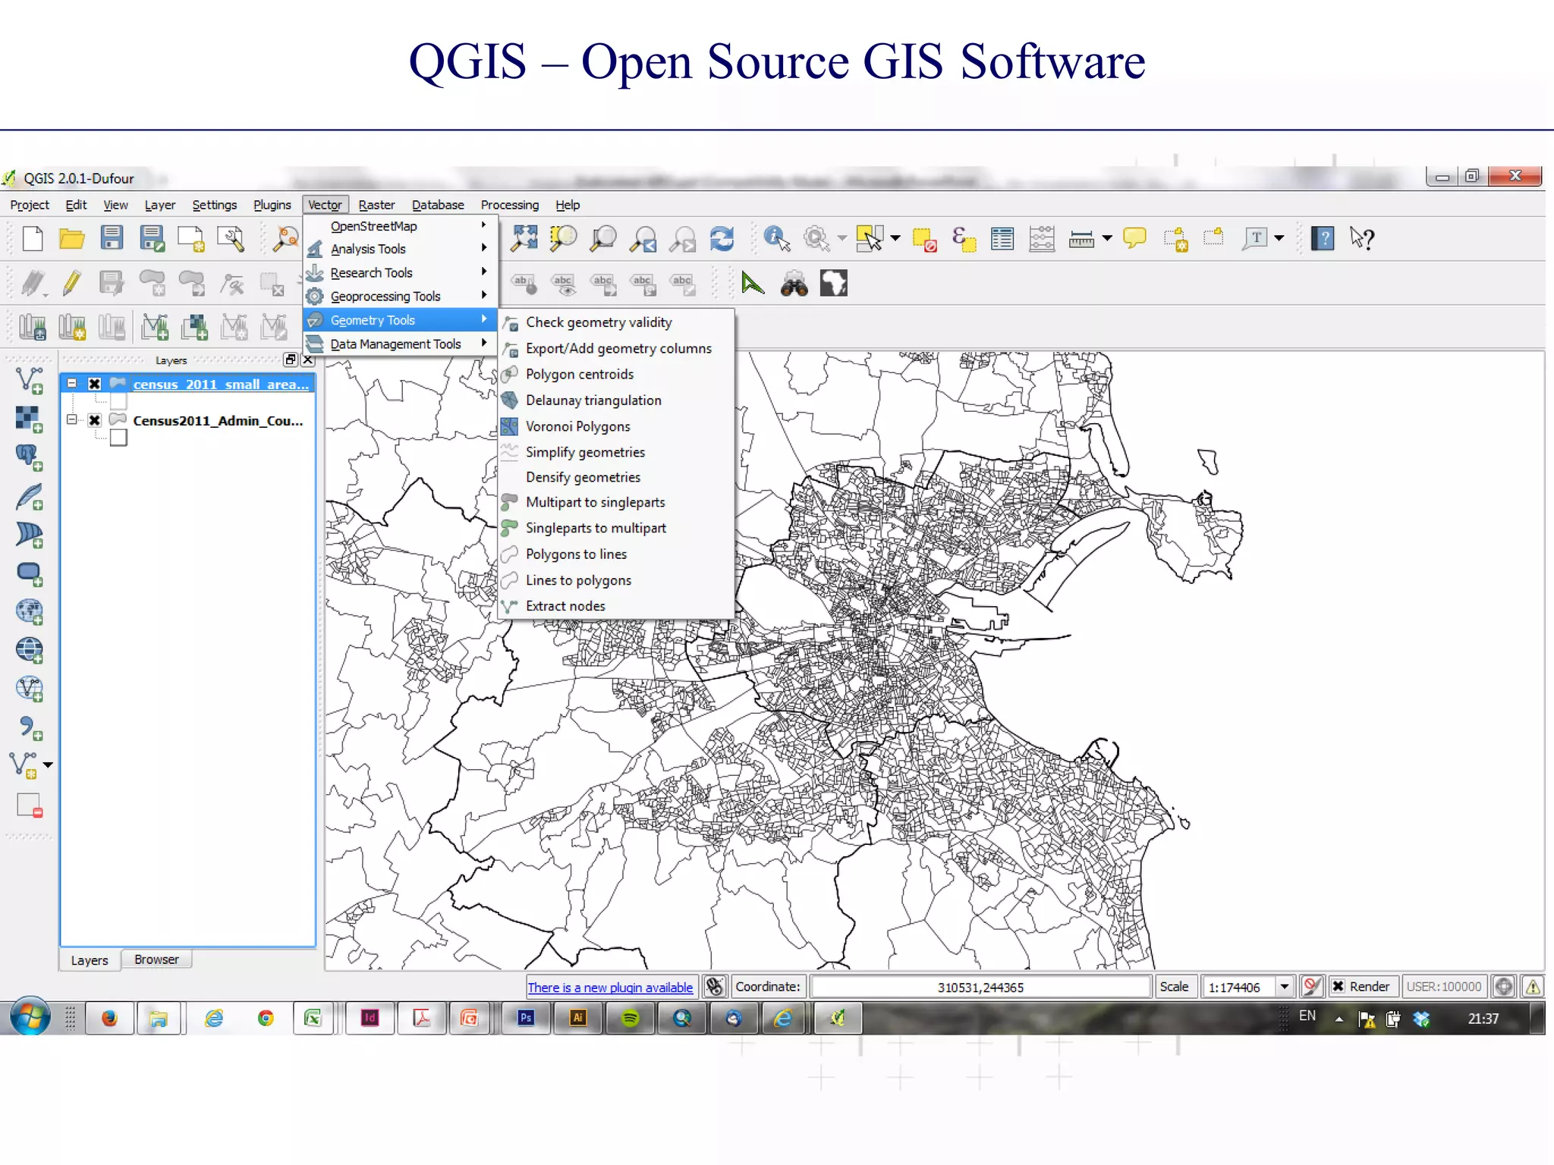Image resolution: width=1554 pixels, height=1165 pixels.
Task: Toggle visibility of Census2011_Admin_Cou layer
Action: (x=94, y=420)
